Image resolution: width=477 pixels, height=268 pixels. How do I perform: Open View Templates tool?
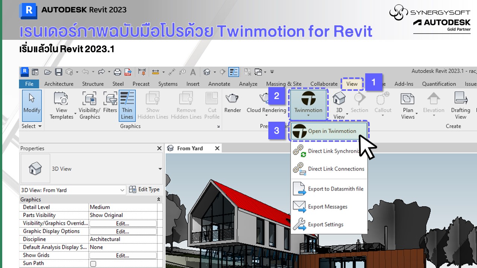pyautogui.click(x=61, y=99)
